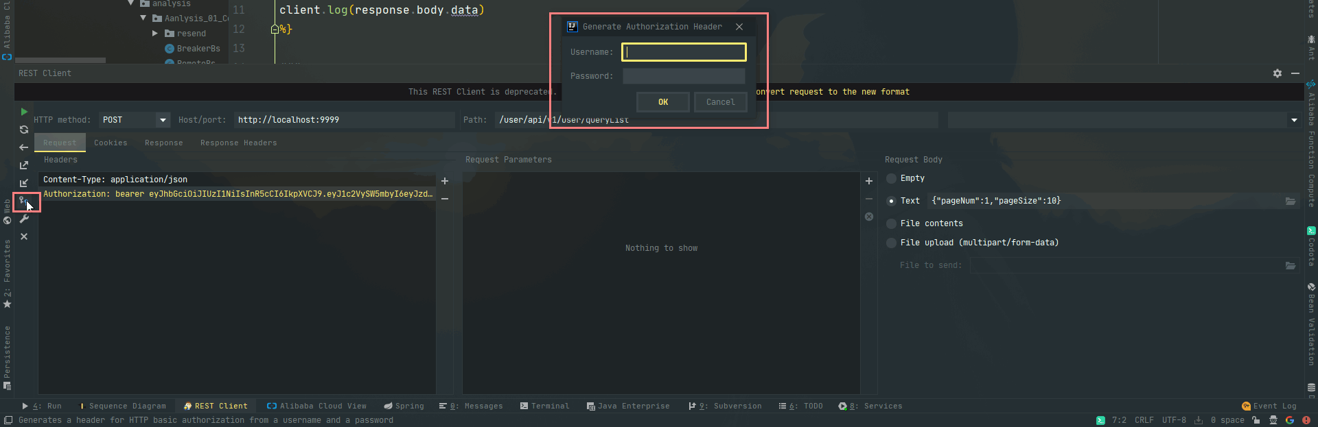Switch to the Cookies tab
This screenshot has height=427, width=1318.
point(111,143)
